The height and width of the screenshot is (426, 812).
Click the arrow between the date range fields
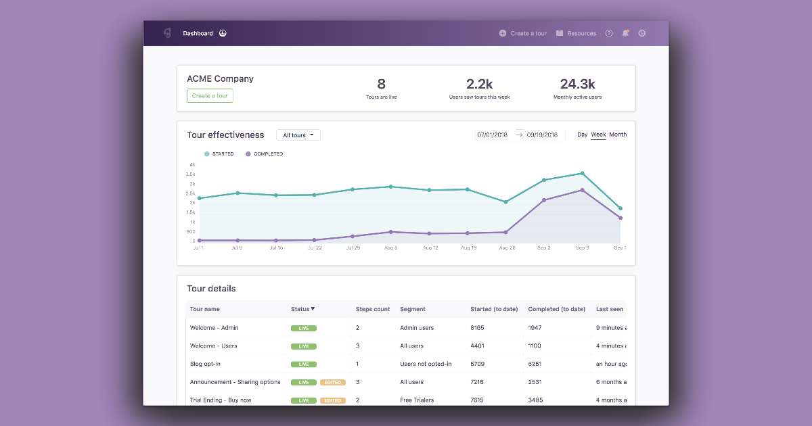coord(519,135)
